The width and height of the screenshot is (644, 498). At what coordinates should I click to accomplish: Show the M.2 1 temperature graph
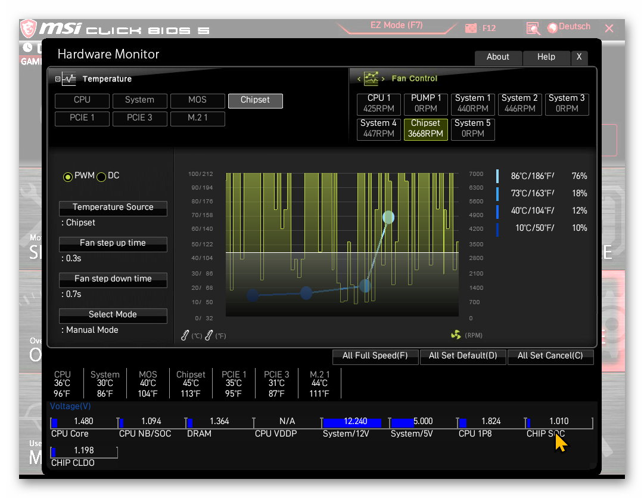click(x=198, y=119)
